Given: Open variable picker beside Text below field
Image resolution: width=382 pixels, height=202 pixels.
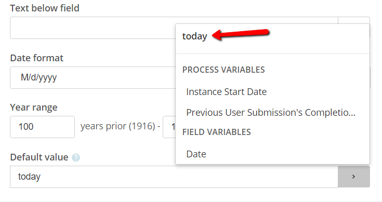Looking at the screenshot, I should (x=354, y=20).
